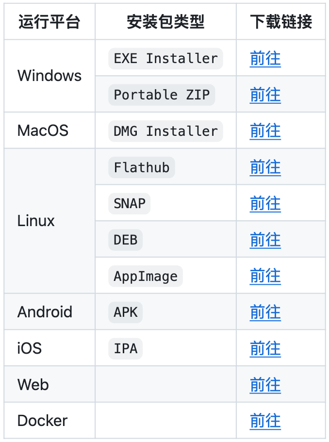Click the EXE Installer package label
The height and width of the screenshot is (442, 329).
[165, 59]
